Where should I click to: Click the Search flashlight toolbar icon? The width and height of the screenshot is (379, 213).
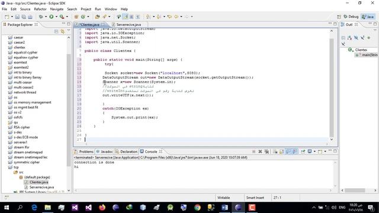click(x=104, y=17)
